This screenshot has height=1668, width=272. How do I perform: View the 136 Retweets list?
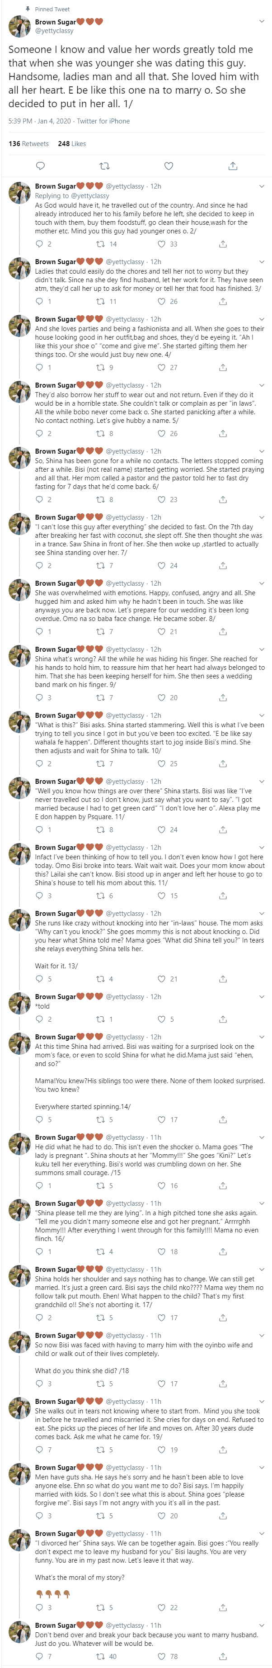(28, 144)
